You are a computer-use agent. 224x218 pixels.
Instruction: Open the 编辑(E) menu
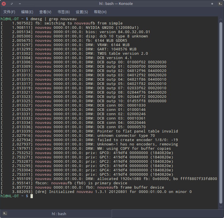click(x=27, y=12)
